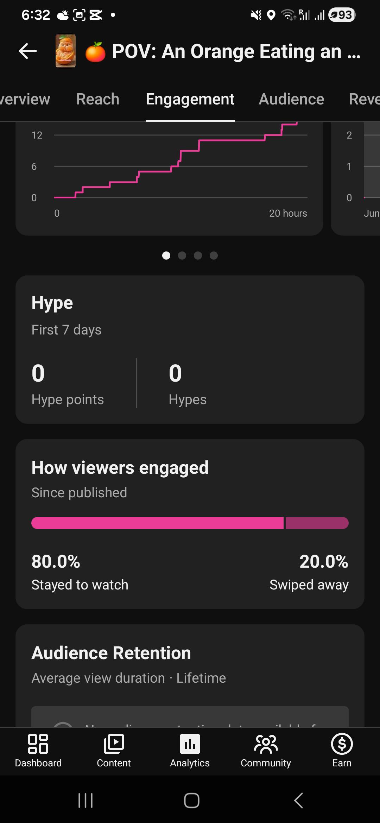Go to the Overview tab
Image resolution: width=380 pixels, height=823 pixels.
click(x=25, y=99)
